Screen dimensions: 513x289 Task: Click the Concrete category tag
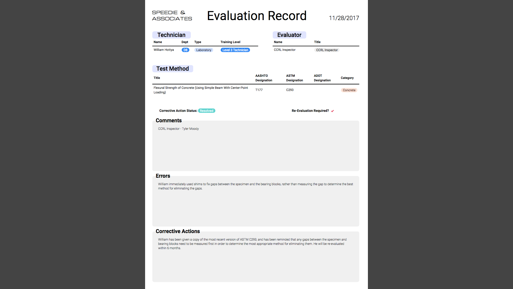coord(349,90)
